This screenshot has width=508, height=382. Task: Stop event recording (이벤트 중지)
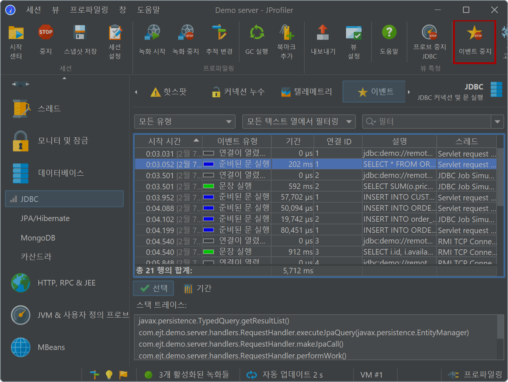pos(475,42)
